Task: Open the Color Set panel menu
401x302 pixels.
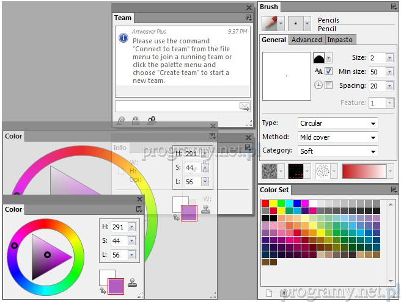Action: [394, 190]
